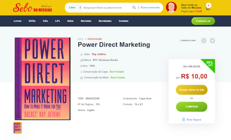The height and width of the screenshot is (140, 231).
Task: Click the Livro breadcrumb link
Action: point(80,39)
